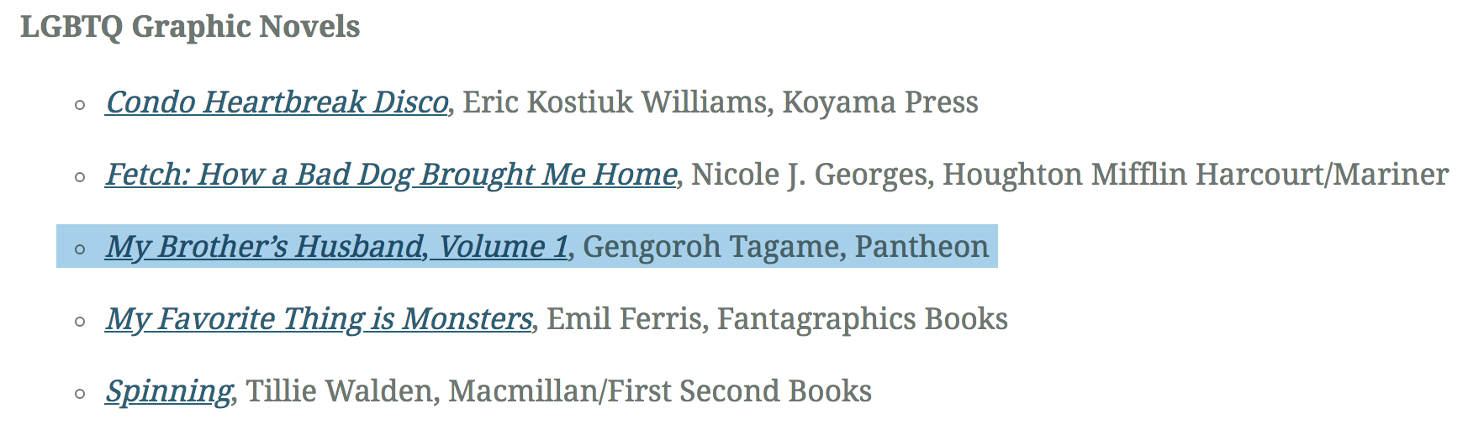Click the author name Tillie Walden

click(339, 391)
